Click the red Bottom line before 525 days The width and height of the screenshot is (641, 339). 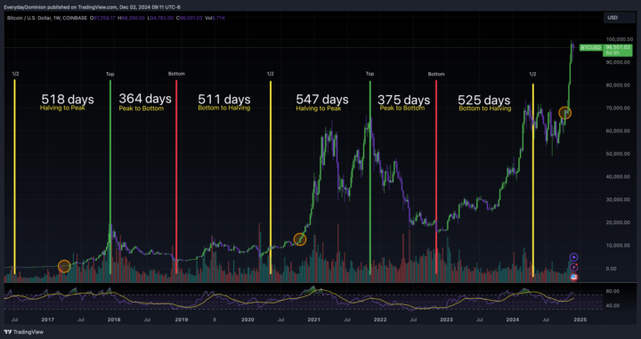click(x=436, y=176)
